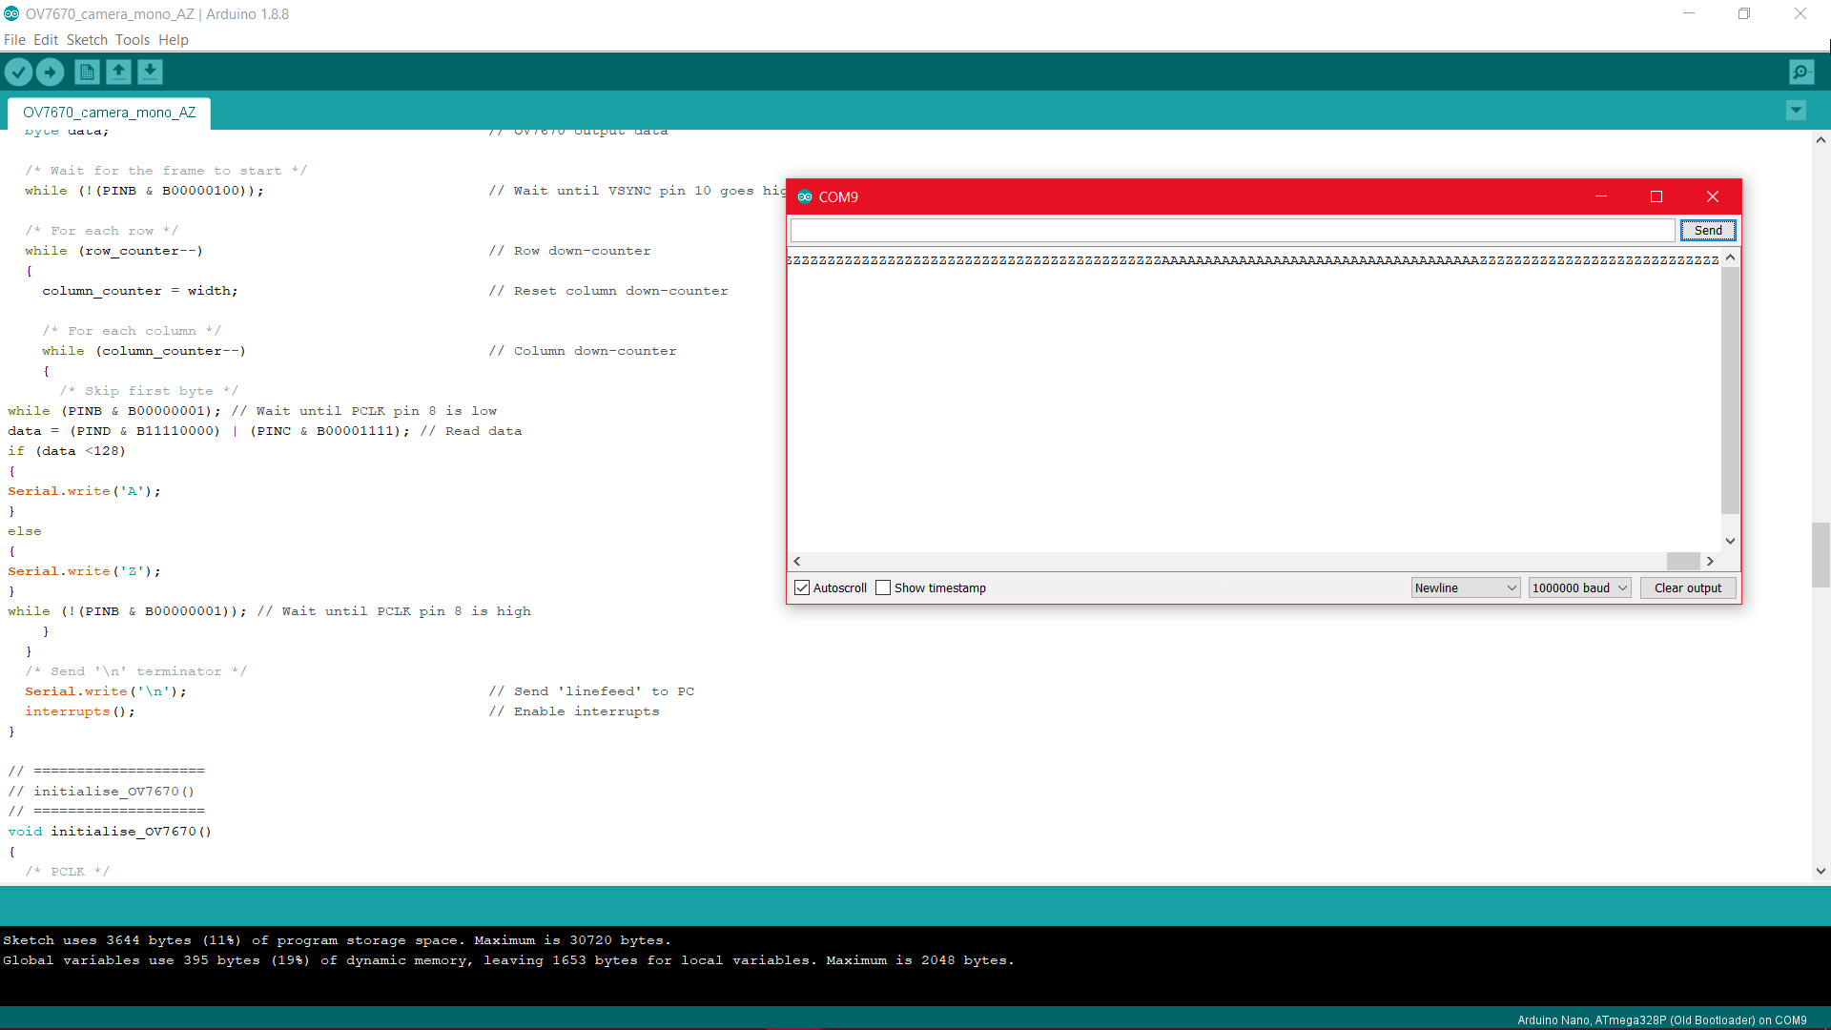Enable the Show timestamp checkbox
This screenshot has width=1831, height=1030.
point(883,587)
